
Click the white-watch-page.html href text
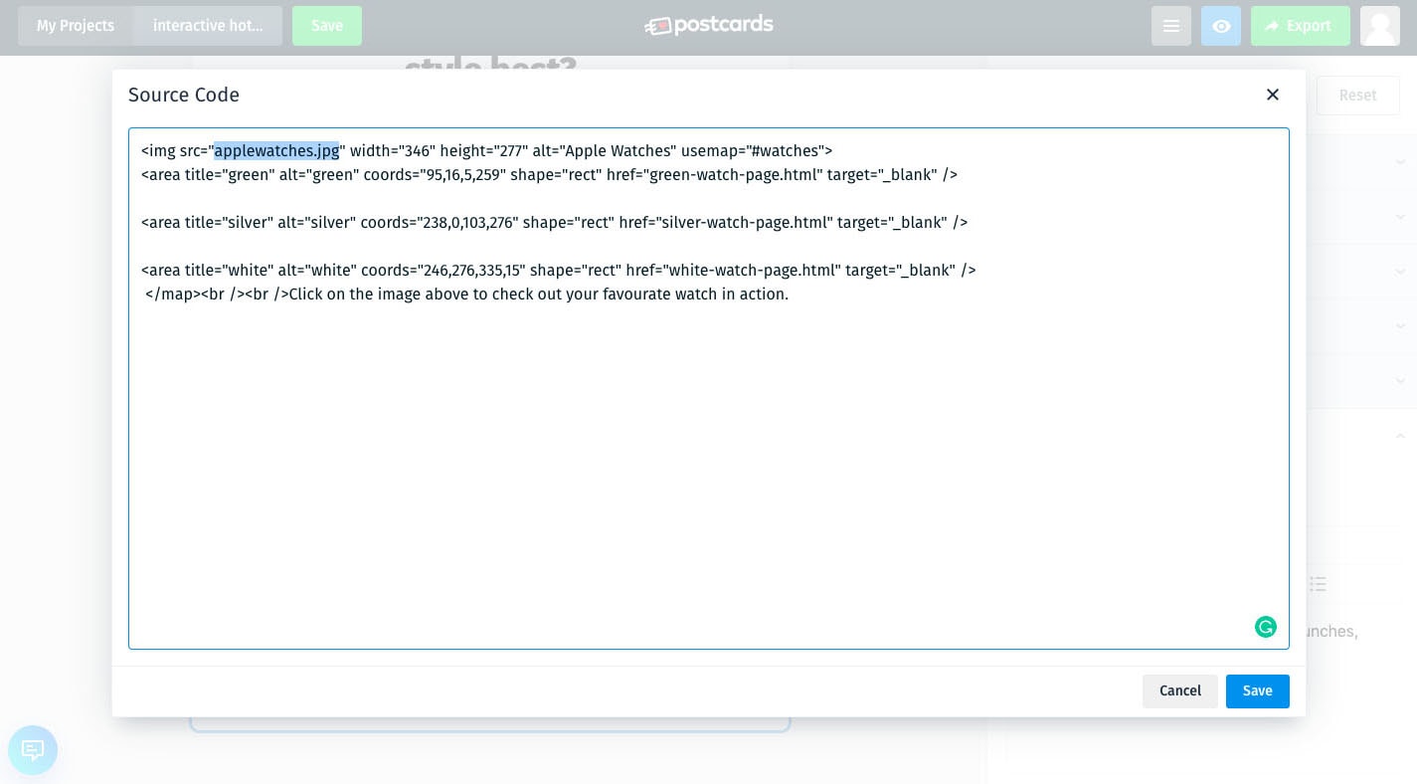[753, 271]
